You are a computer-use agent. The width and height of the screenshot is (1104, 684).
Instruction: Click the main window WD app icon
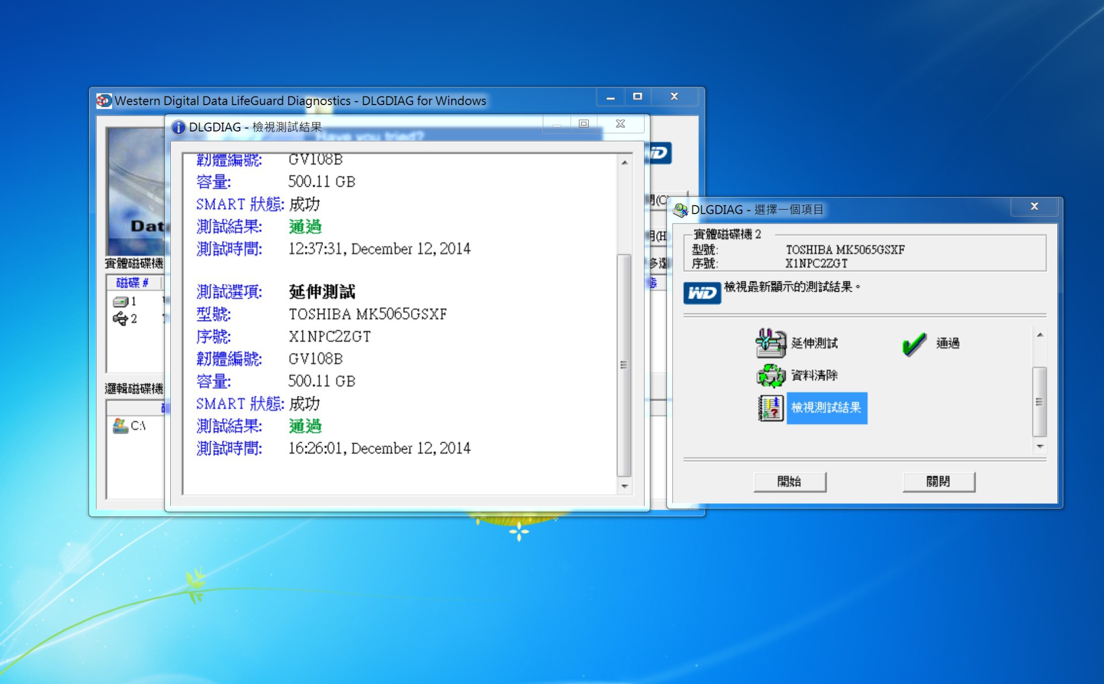click(x=104, y=101)
